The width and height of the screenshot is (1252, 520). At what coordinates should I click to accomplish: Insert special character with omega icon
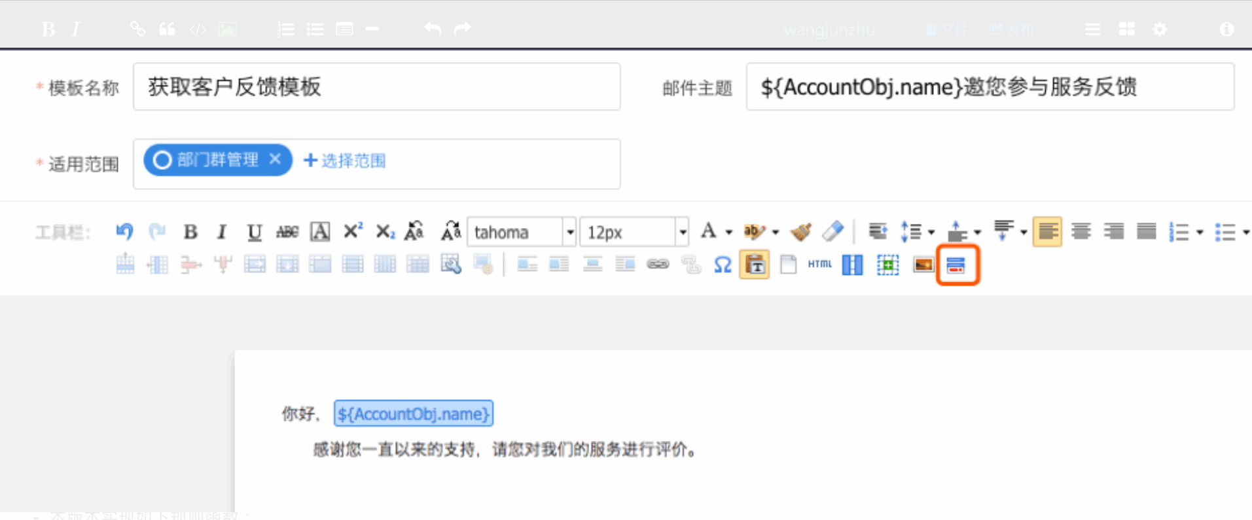[723, 265]
